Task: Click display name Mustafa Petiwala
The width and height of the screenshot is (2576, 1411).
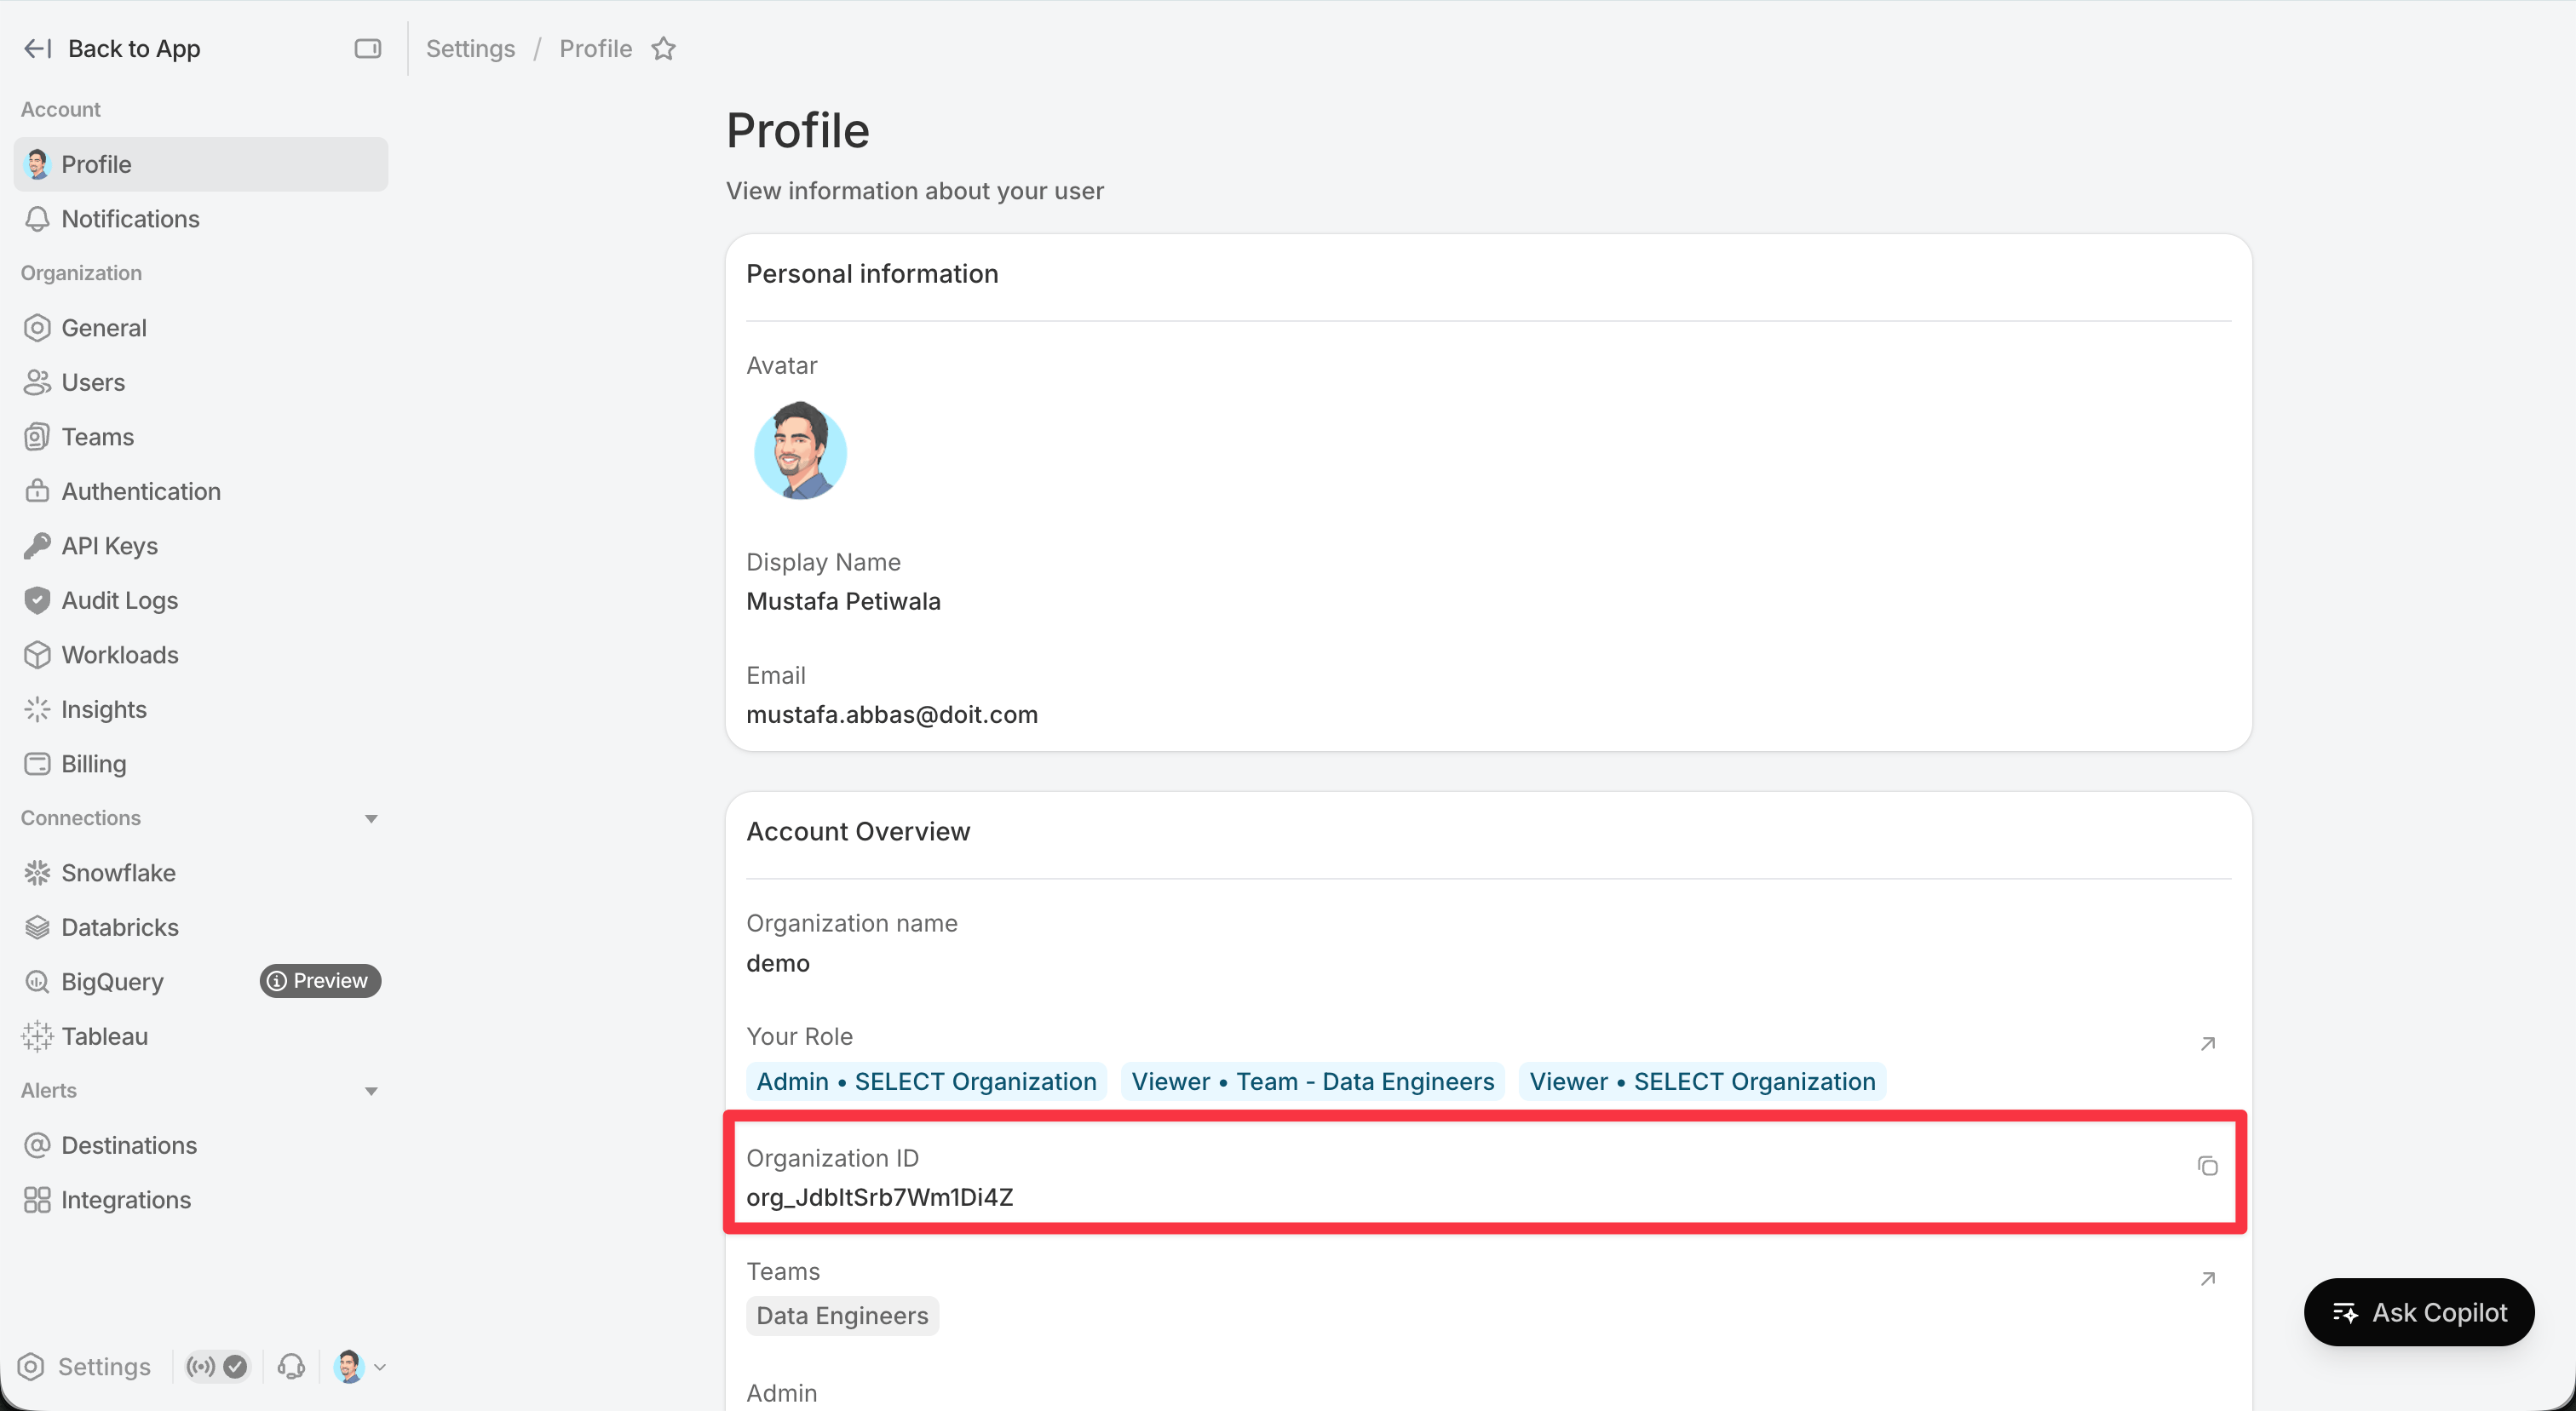Action: point(843,600)
